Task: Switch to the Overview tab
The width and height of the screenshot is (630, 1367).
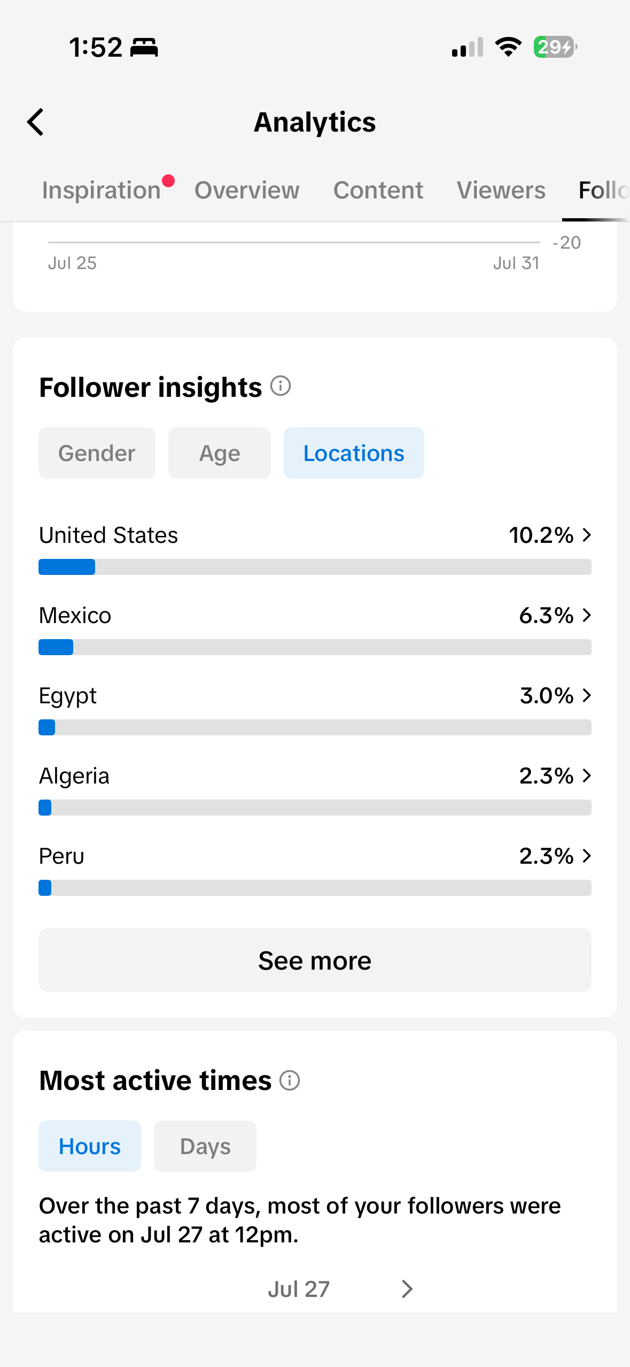Action: tap(247, 190)
